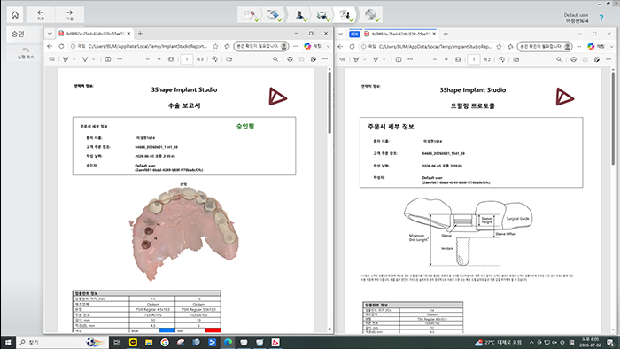Screen dimensions: 620x349
Task: Fit page to width in left PDF viewer
Action: click(x=171, y=59)
